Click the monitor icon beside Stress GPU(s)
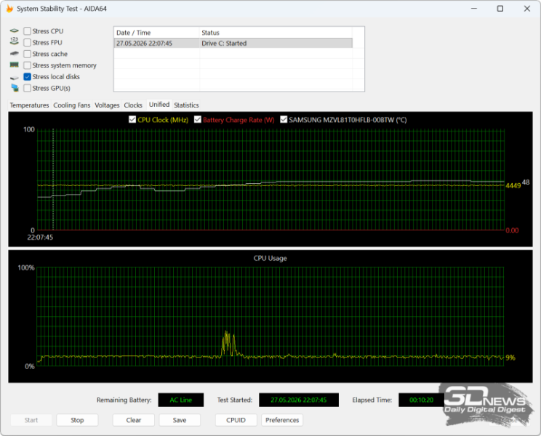 coord(15,88)
